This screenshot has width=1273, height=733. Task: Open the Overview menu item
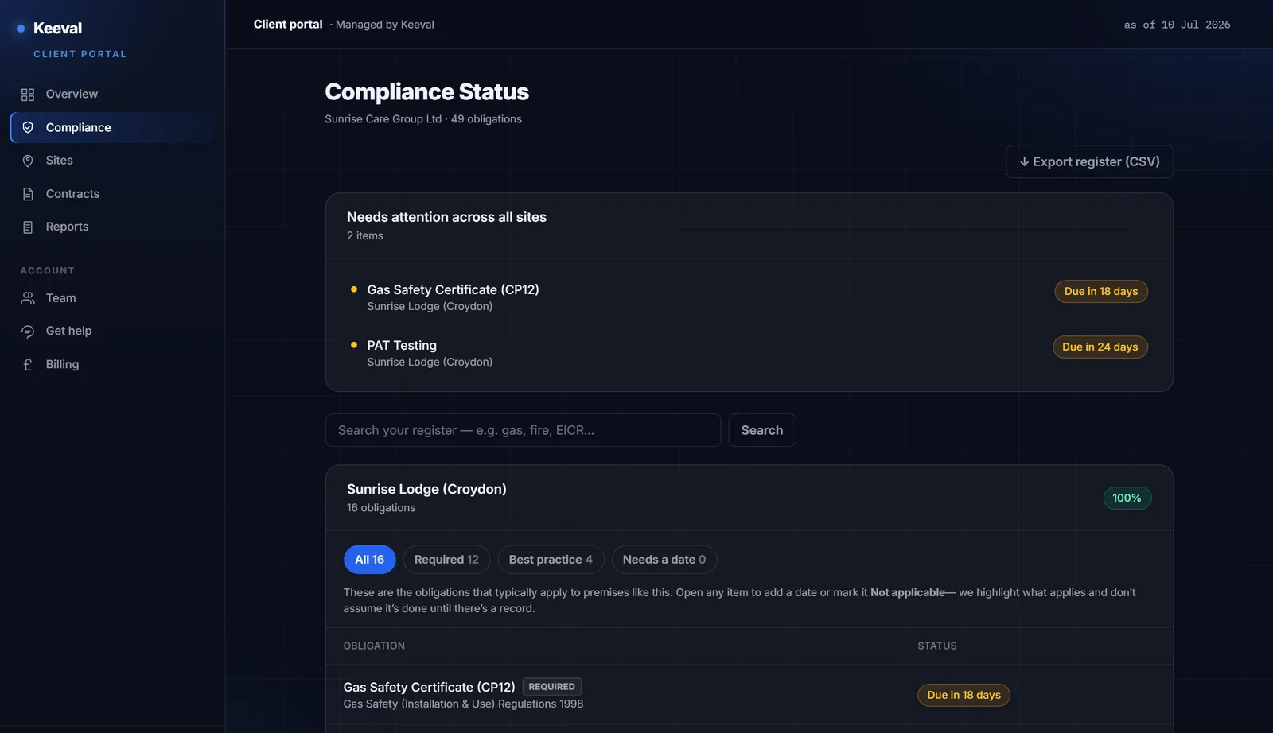[x=112, y=94]
